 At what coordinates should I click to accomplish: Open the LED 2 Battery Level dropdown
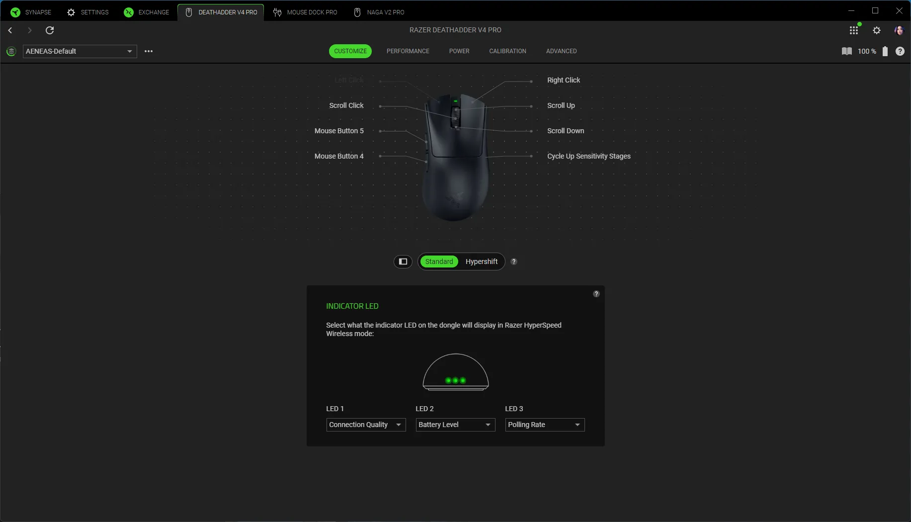[455, 425]
